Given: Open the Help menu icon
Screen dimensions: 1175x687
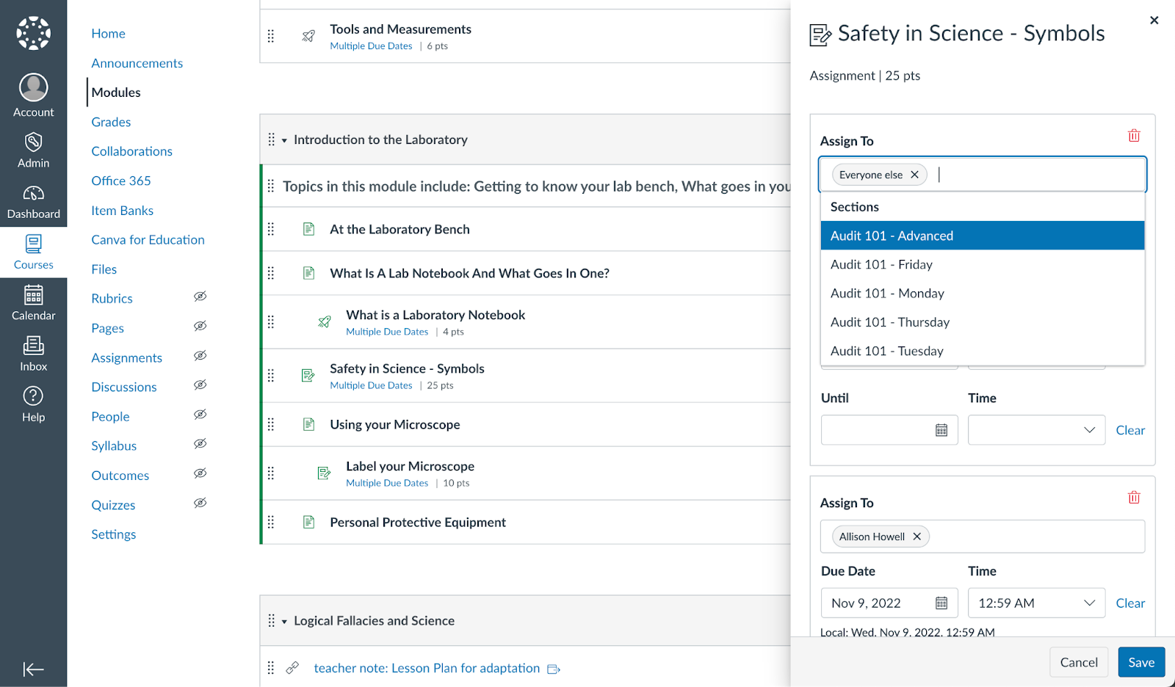Looking at the screenshot, I should point(33,404).
